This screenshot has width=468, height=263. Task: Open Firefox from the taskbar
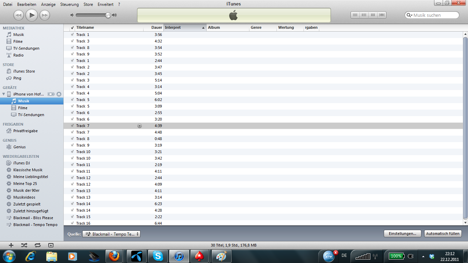click(115, 256)
